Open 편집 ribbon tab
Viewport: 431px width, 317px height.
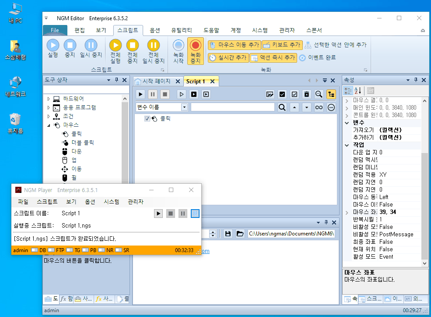click(x=80, y=30)
